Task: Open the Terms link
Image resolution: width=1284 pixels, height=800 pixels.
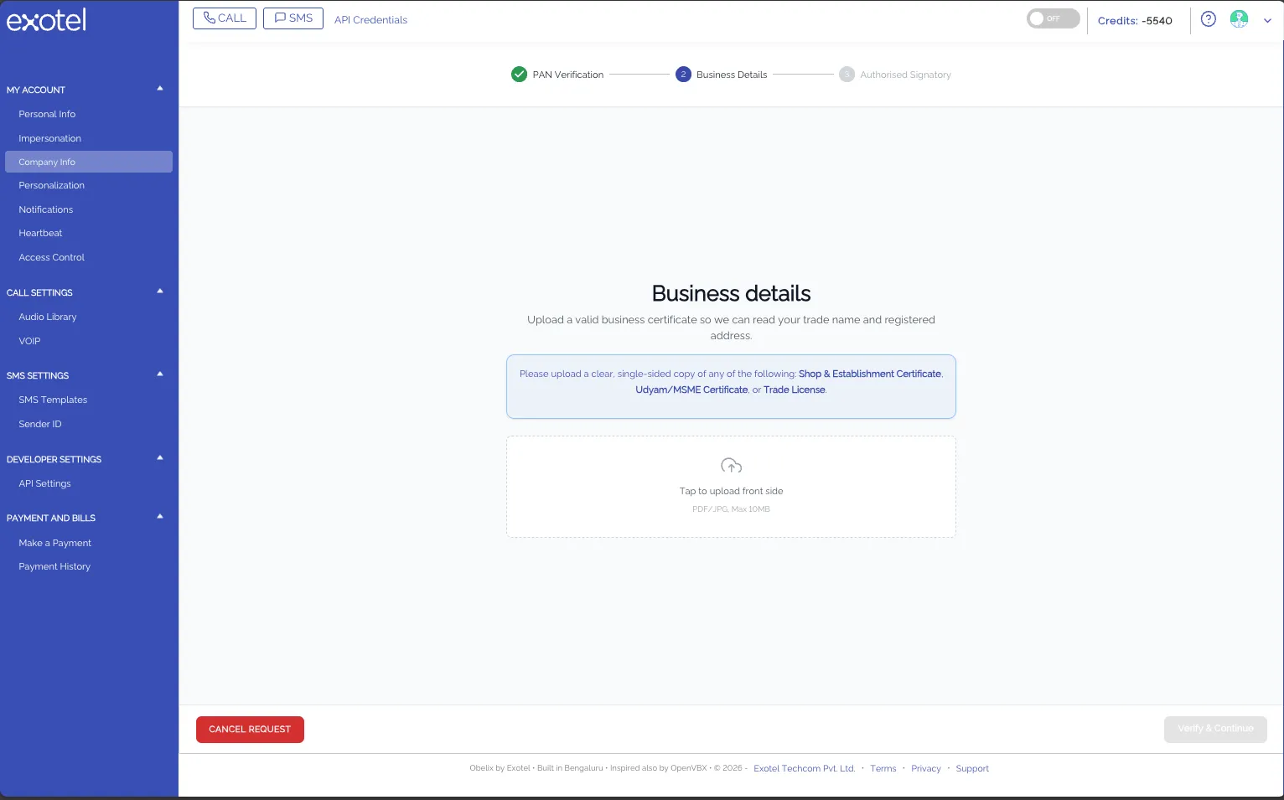Action: click(883, 768)
